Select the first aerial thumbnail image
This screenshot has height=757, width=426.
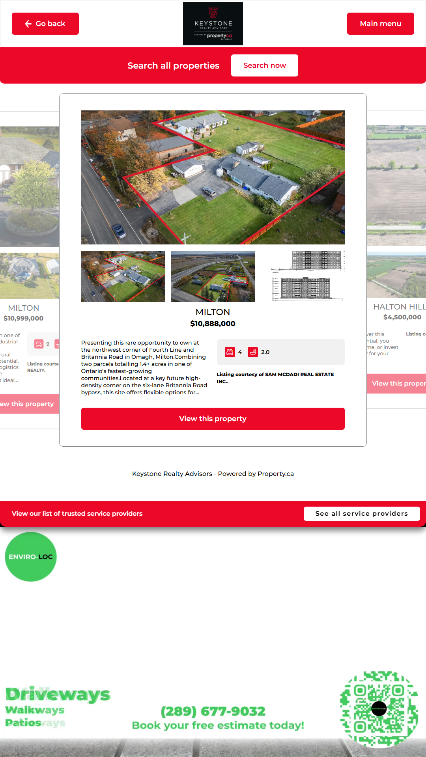(123, 276)
